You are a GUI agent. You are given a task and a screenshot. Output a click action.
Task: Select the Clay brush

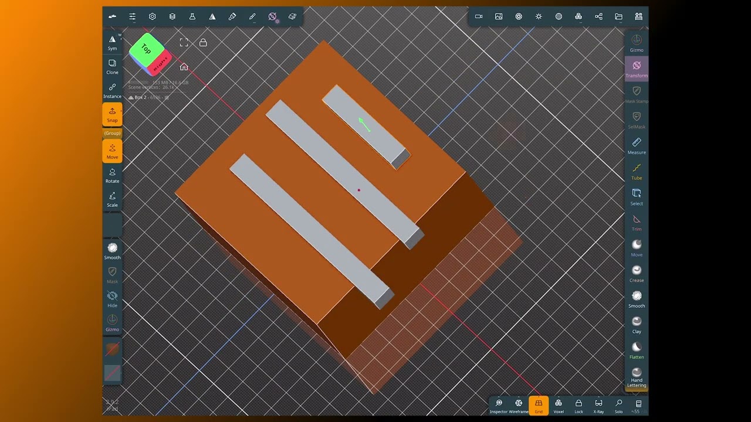637,325
